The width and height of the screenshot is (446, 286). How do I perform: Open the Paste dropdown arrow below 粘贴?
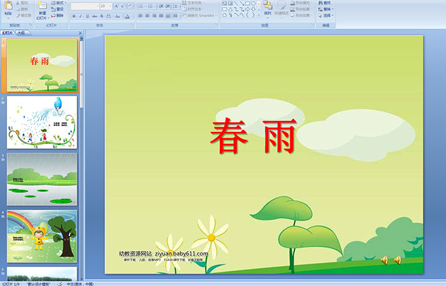[x=8, y=18]
